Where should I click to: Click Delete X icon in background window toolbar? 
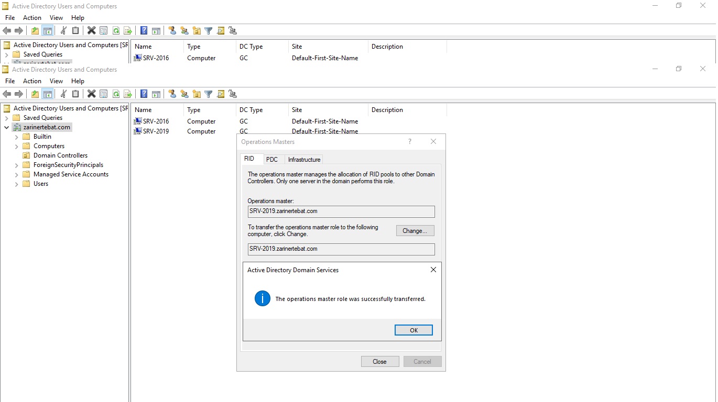point(91,31)
